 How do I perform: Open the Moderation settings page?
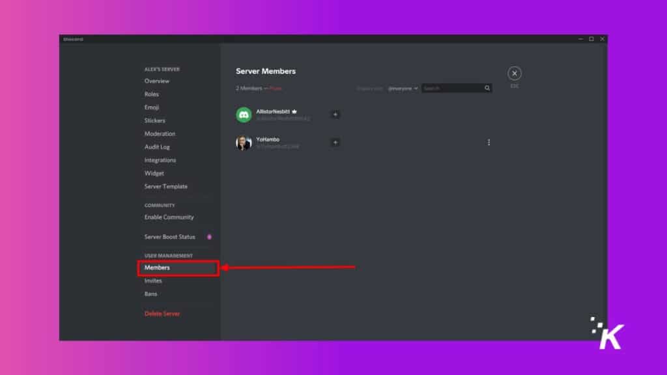point(160,133)
